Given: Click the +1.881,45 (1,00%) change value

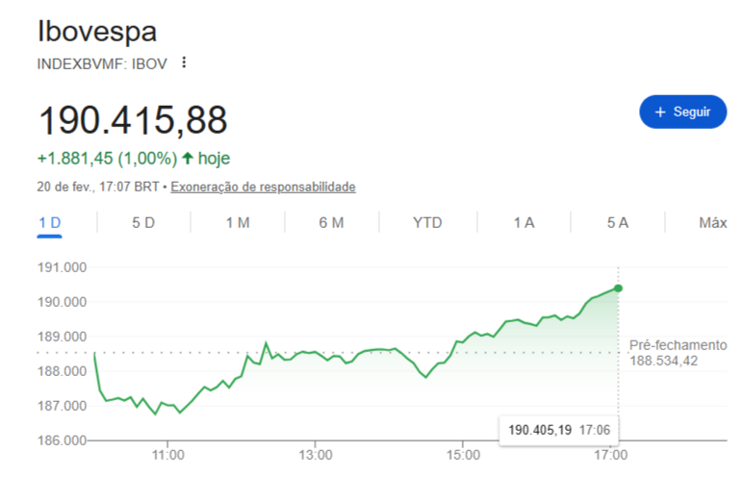Looking at the screenshot, I should coord(106,158).
